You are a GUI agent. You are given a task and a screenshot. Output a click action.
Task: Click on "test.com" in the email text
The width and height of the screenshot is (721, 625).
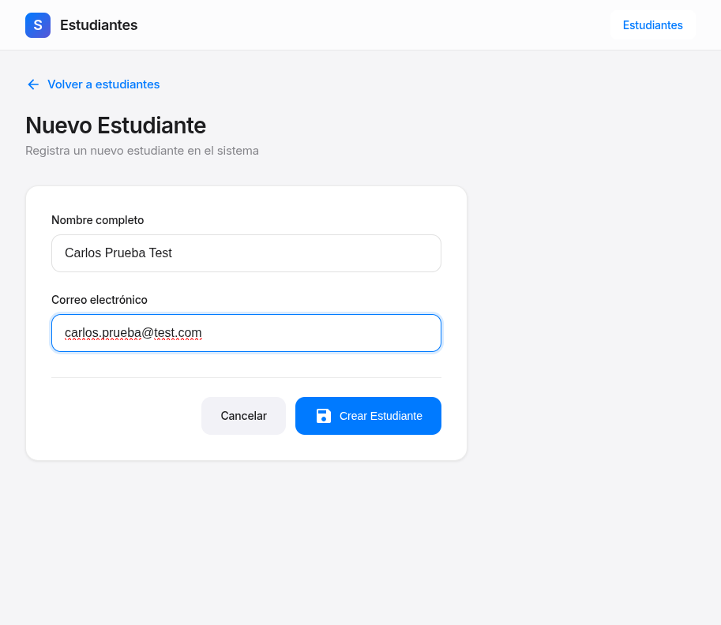click(x=178, y=333)
